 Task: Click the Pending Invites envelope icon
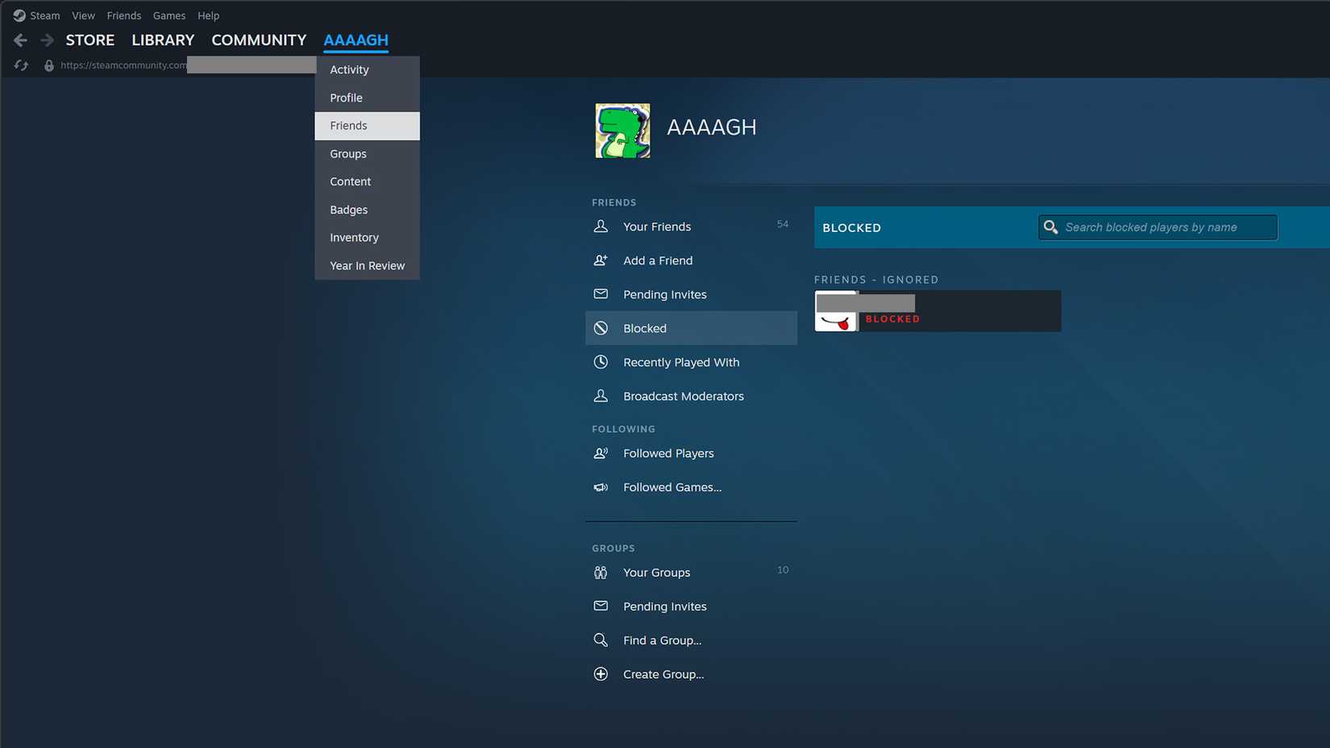coord(601,294)
